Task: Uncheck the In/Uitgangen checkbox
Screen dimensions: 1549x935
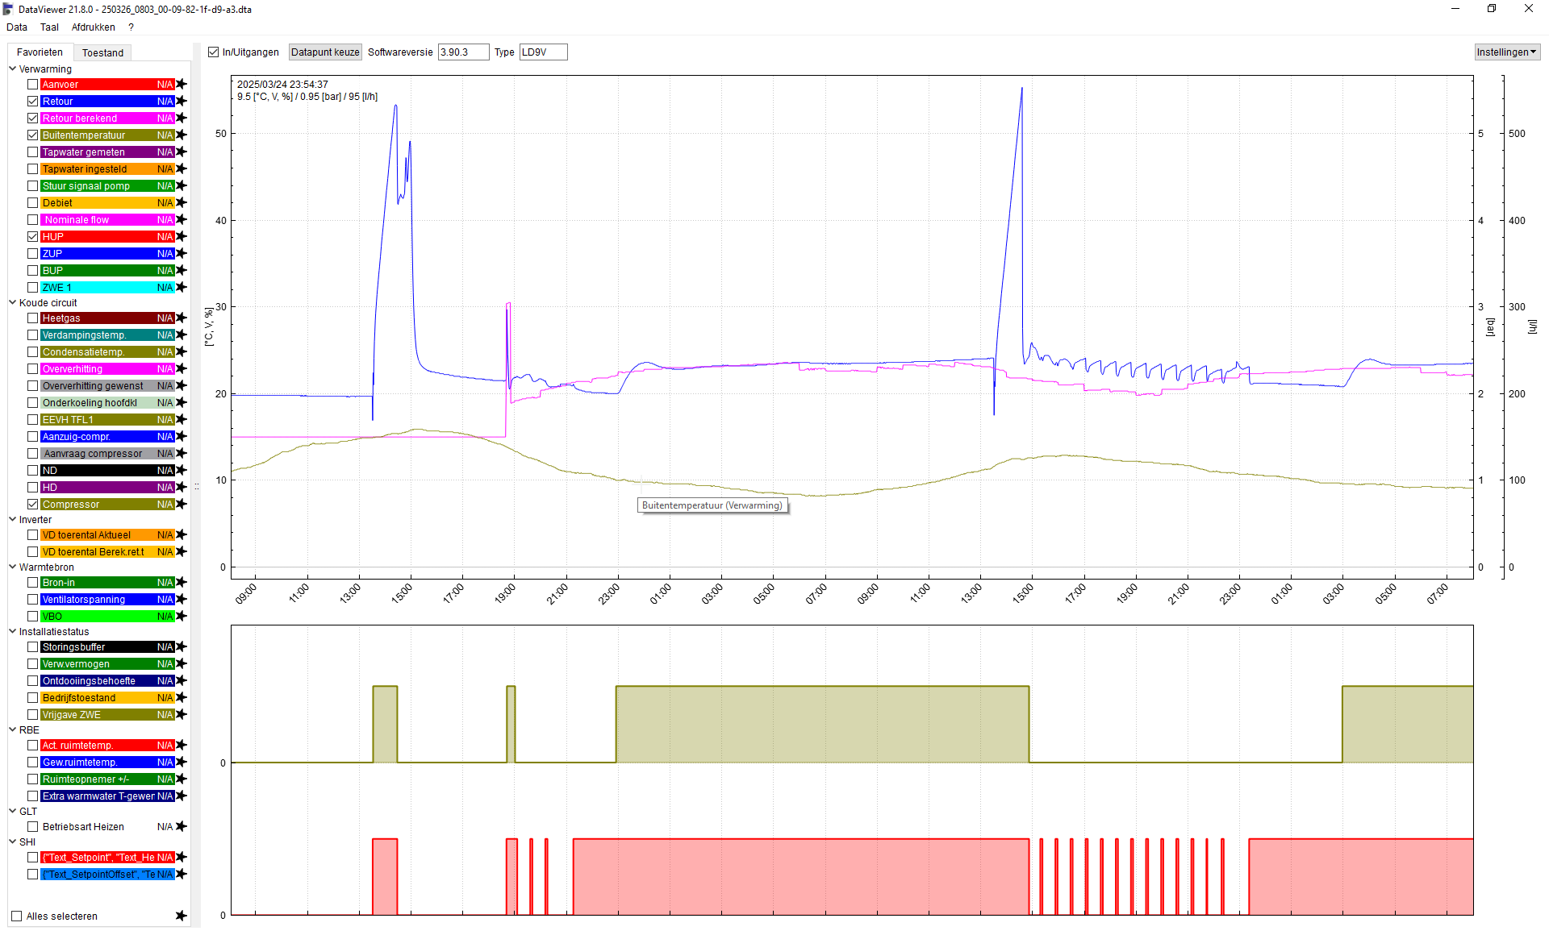Action: point(214,52)
